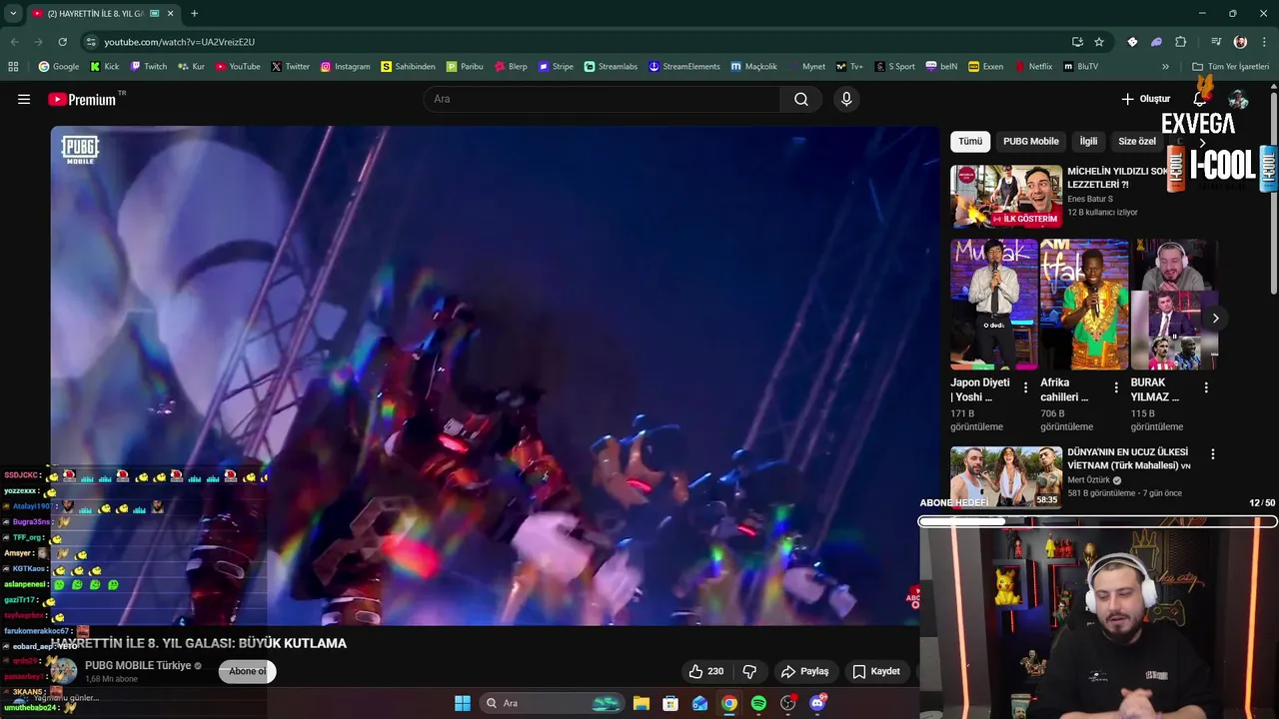Image resolution: width=1279 pixels, height=719 pixels.
Task: Open options for Afrika cahilleri short
Action: [x=1116, y=387]
